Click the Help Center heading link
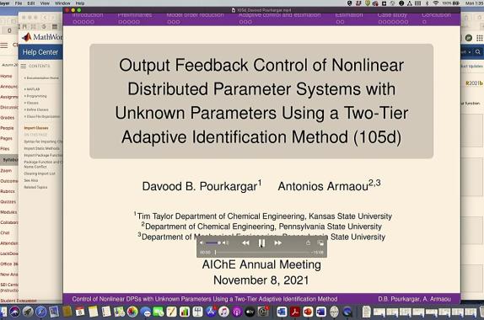The height and width of the screenshot is (320, 484). (x=40, y=52)
